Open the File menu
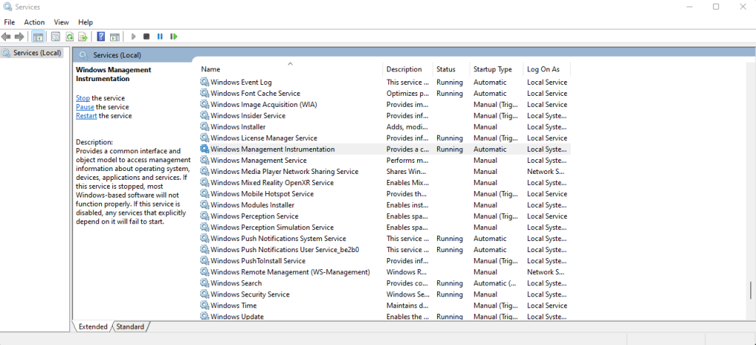Screen dimensions: 756x345 coord(10,22)
